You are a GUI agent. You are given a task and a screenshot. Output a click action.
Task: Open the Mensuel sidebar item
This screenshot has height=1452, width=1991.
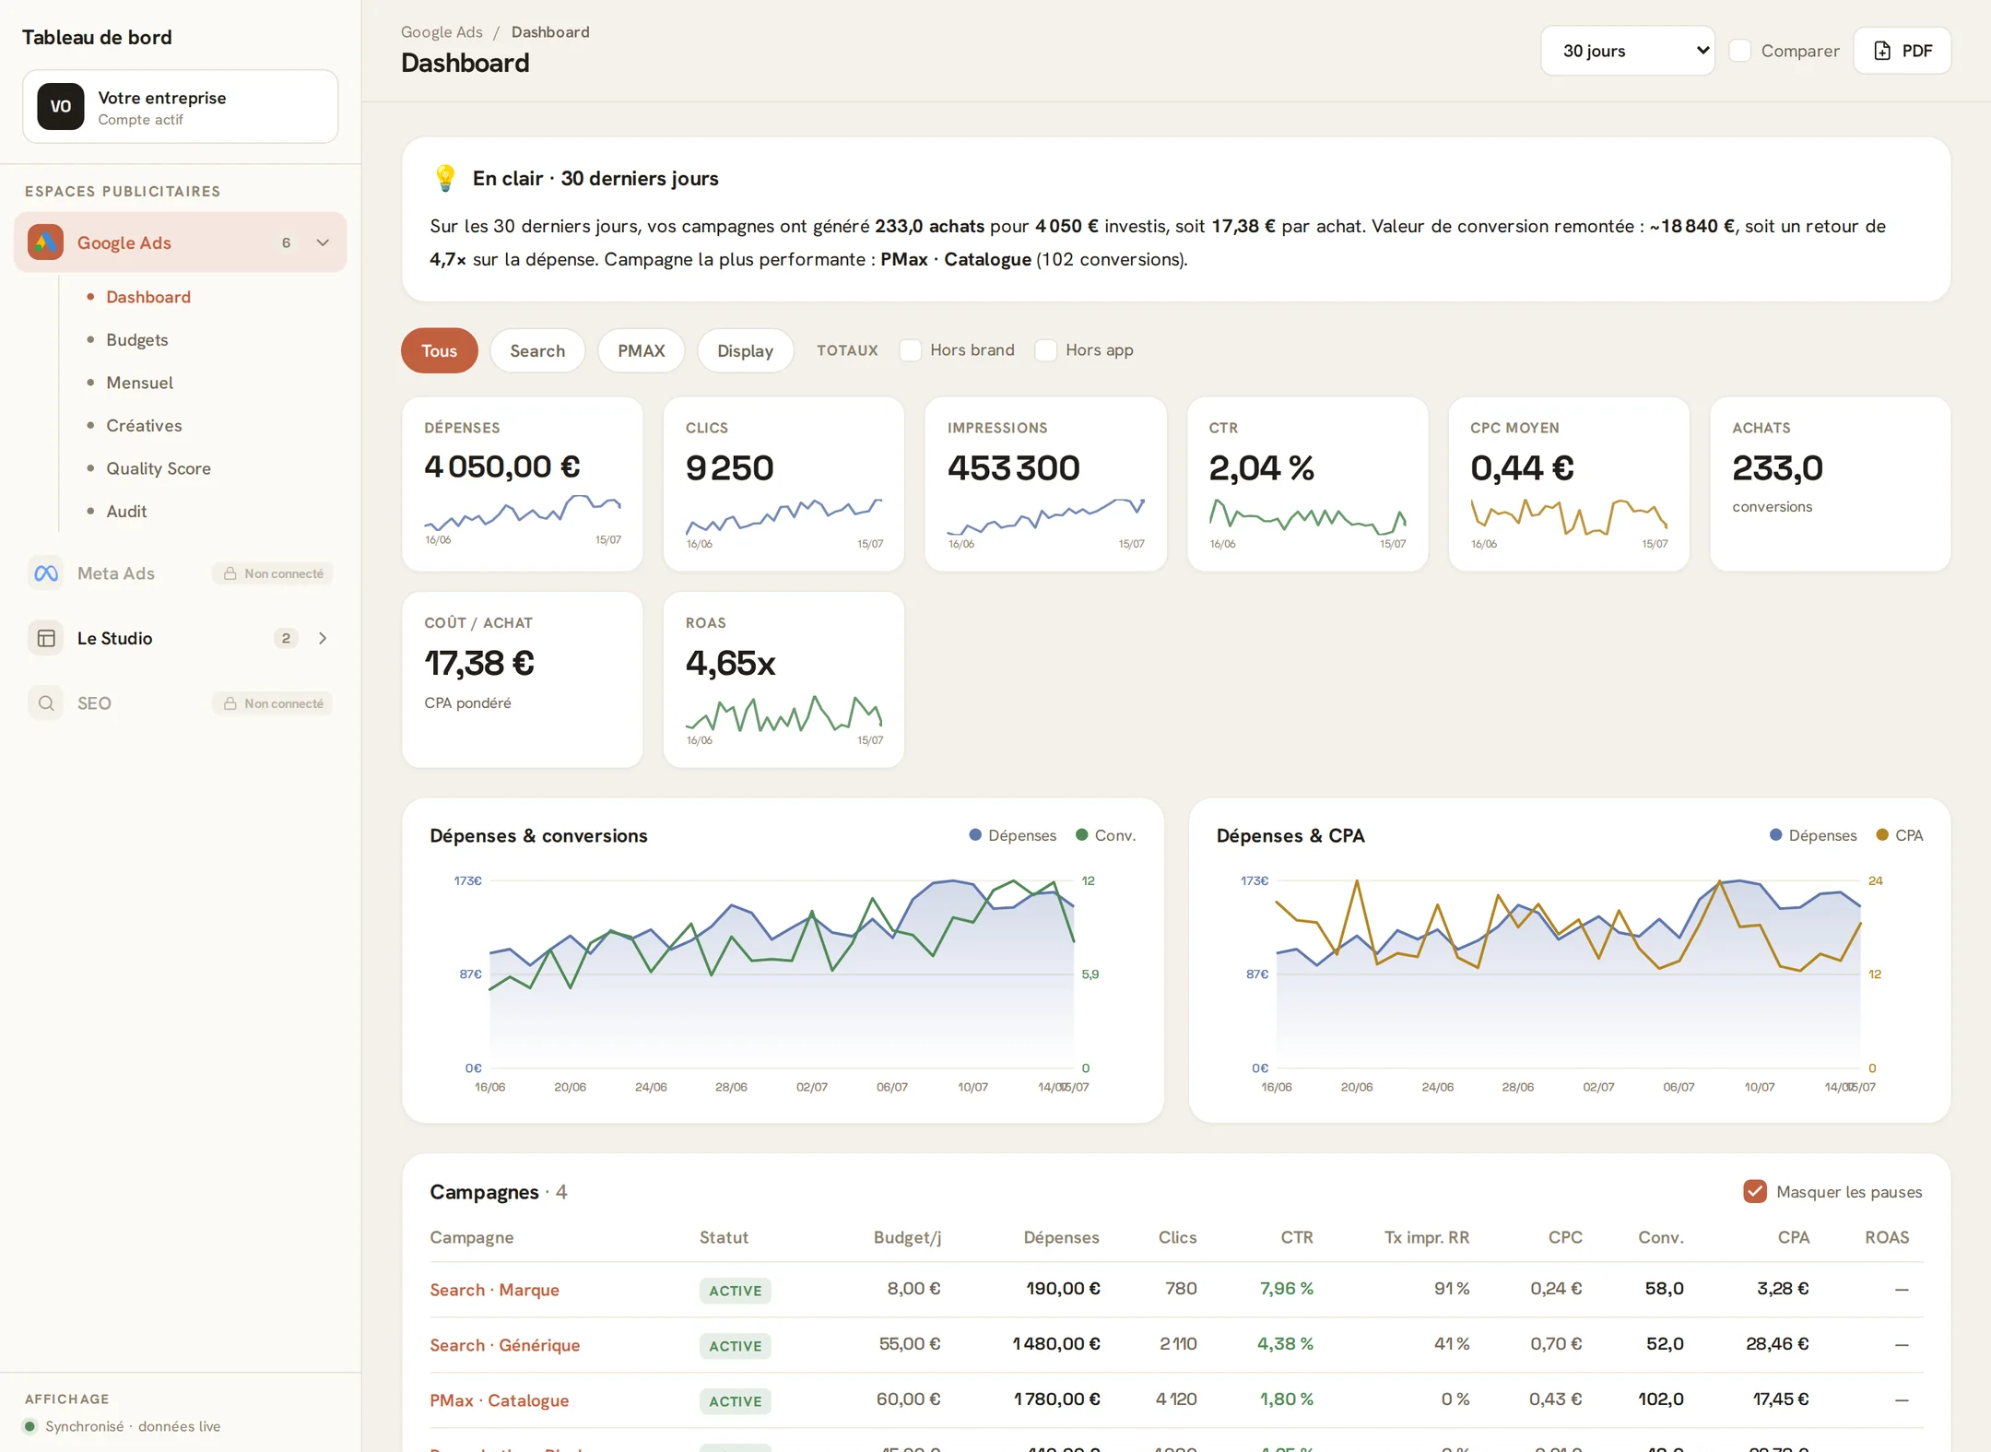point(139,383)
